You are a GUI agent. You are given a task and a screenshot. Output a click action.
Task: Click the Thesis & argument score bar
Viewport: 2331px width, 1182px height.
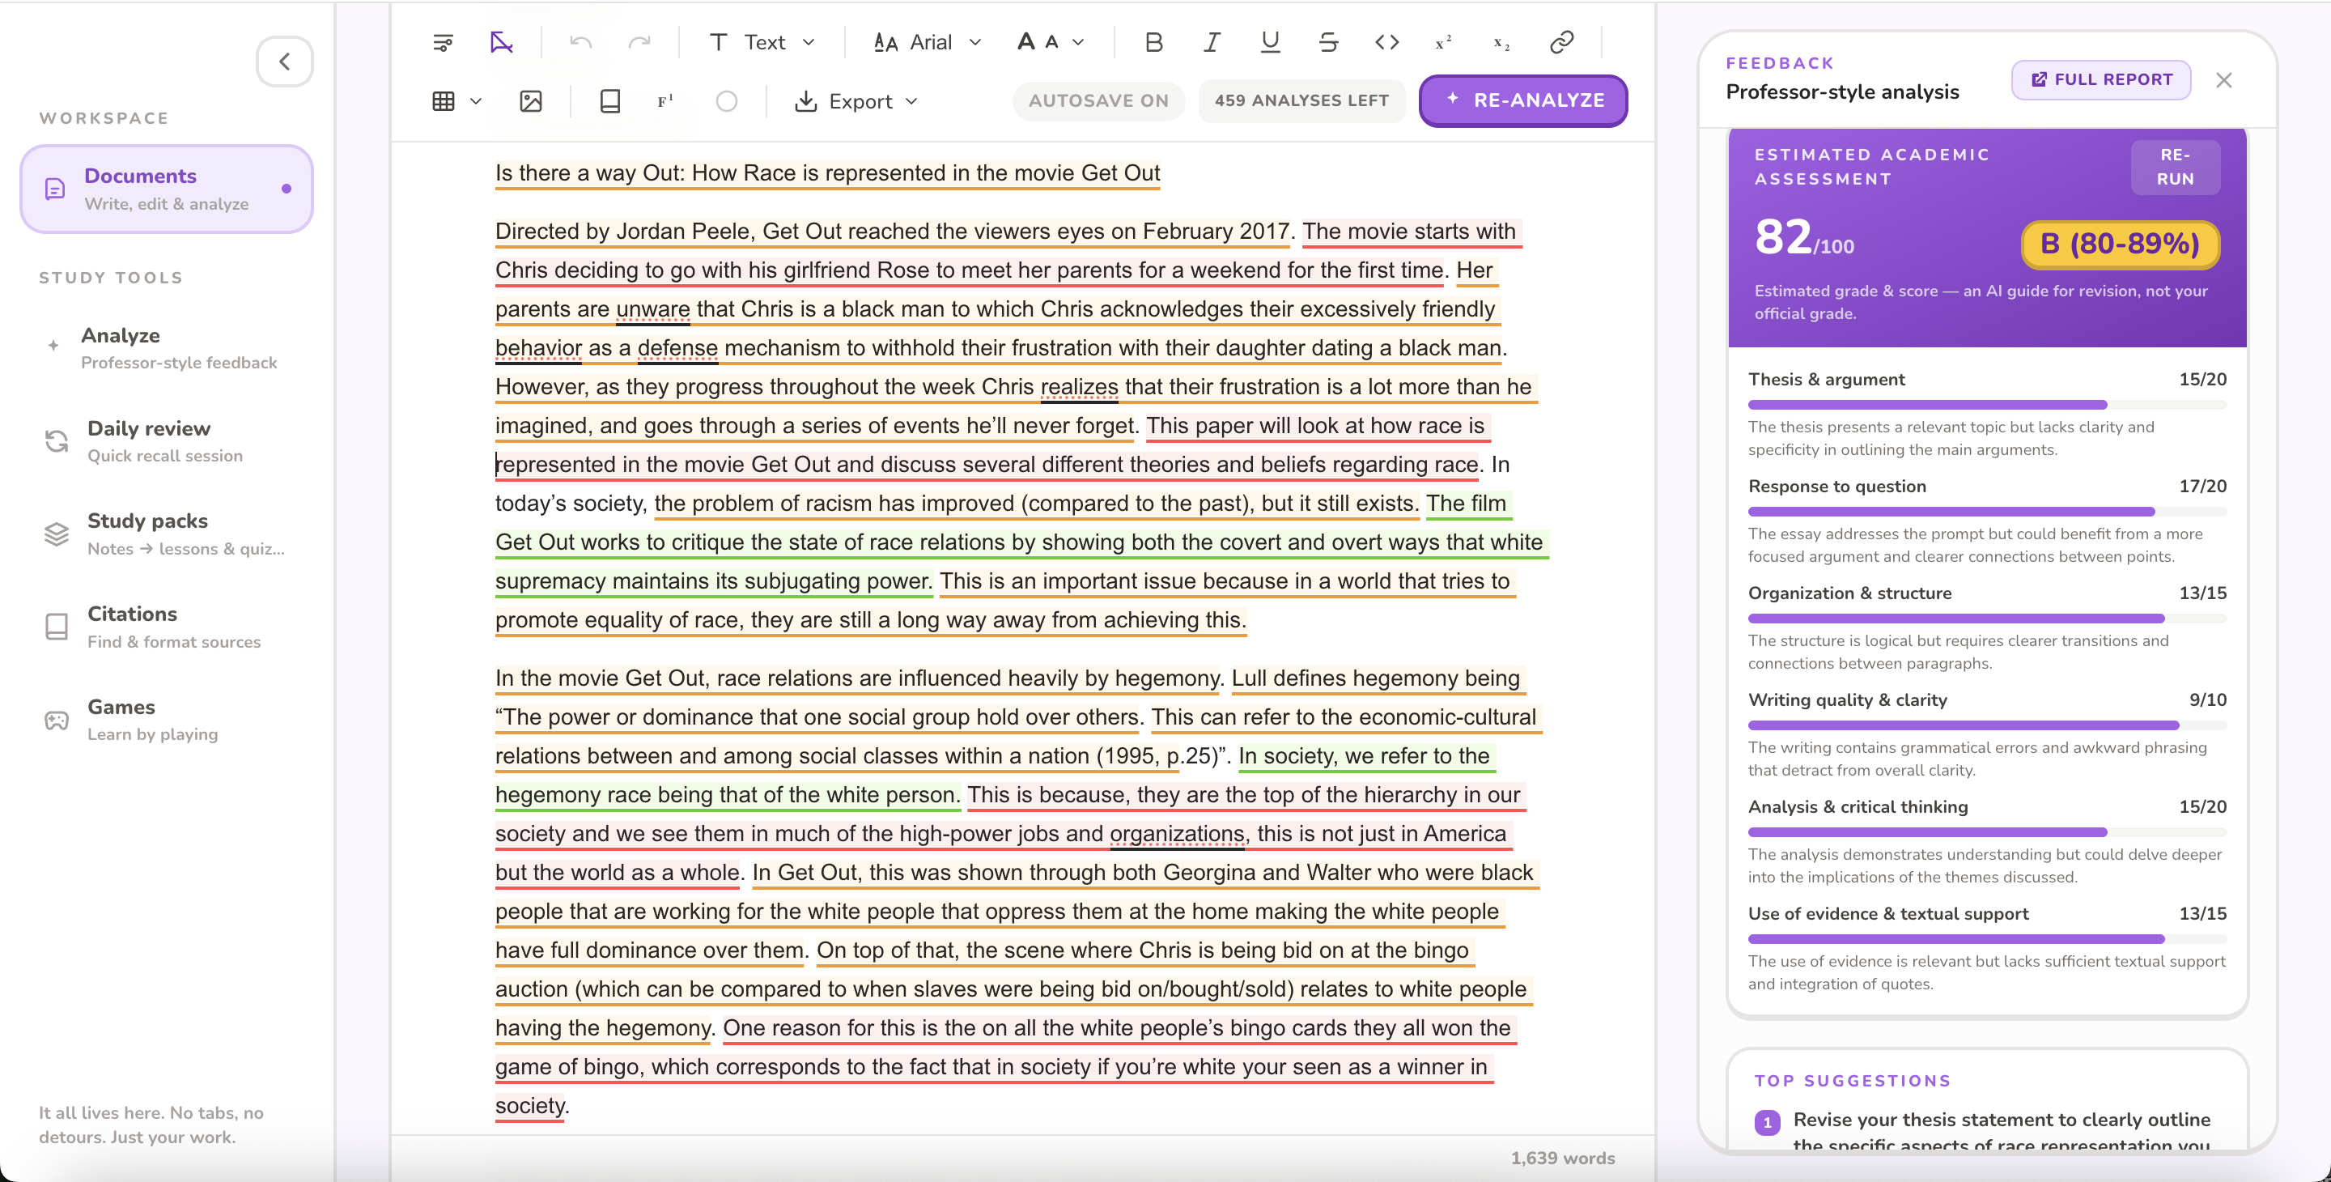tap(1987, 405)
